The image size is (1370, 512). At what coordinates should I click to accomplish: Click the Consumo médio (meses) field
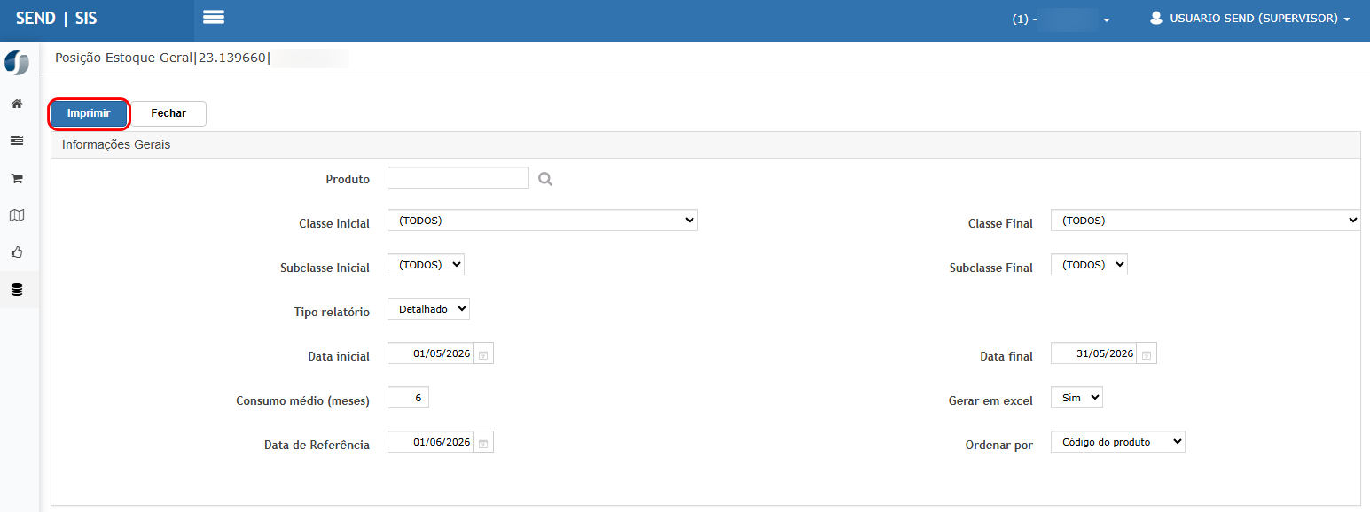pyautogui.click(x=408, y=398)
